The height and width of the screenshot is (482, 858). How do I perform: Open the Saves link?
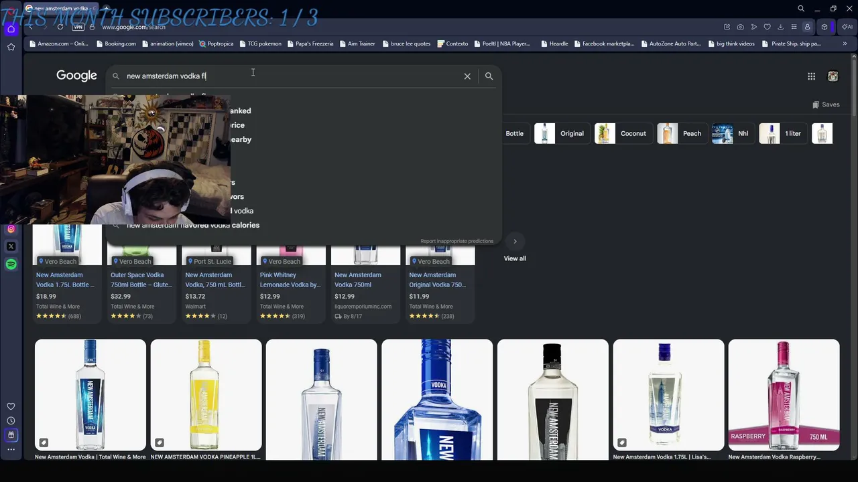click(826, 104)
